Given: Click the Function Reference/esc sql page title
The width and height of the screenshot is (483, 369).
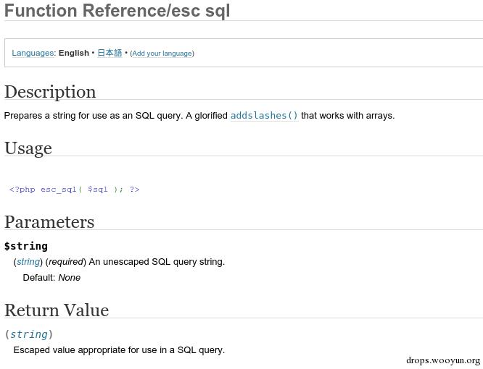Looking at the screenshot, I should (x=117, y=11).
